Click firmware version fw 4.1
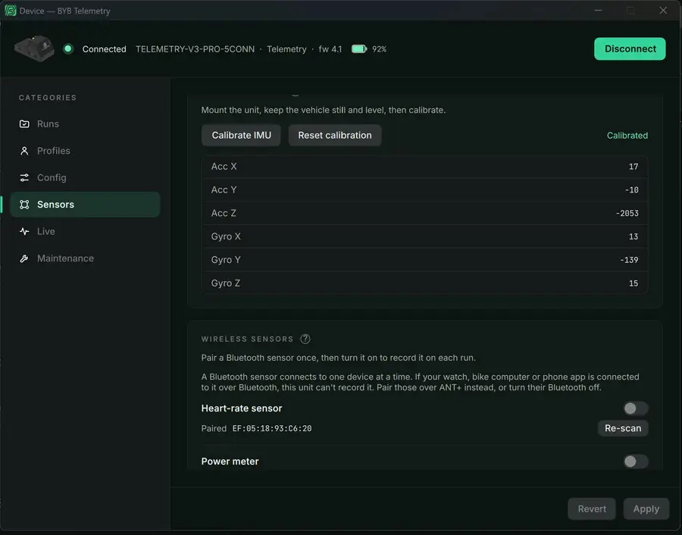This screenshot has width=682, height=535. [330, 49]
